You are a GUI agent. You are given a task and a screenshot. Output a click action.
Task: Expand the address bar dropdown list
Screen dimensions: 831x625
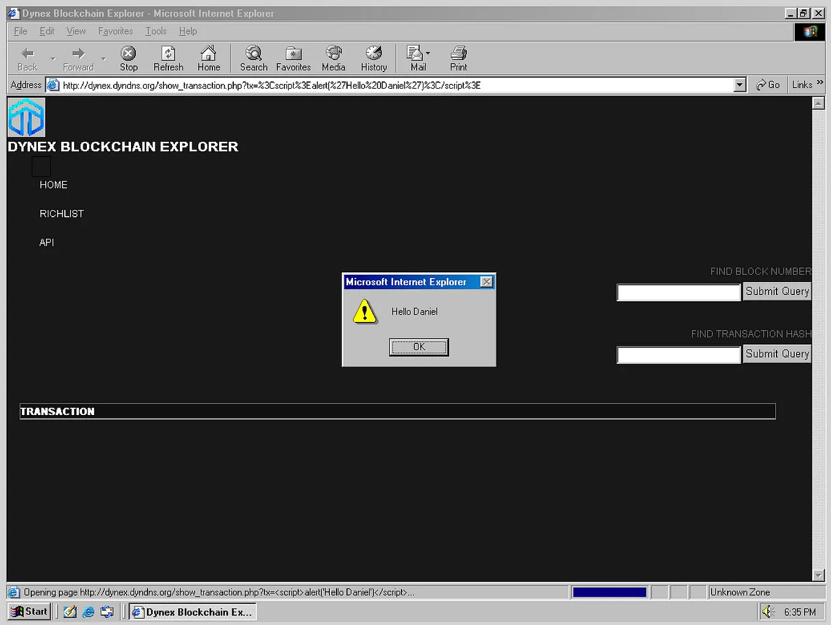(740, 85)
